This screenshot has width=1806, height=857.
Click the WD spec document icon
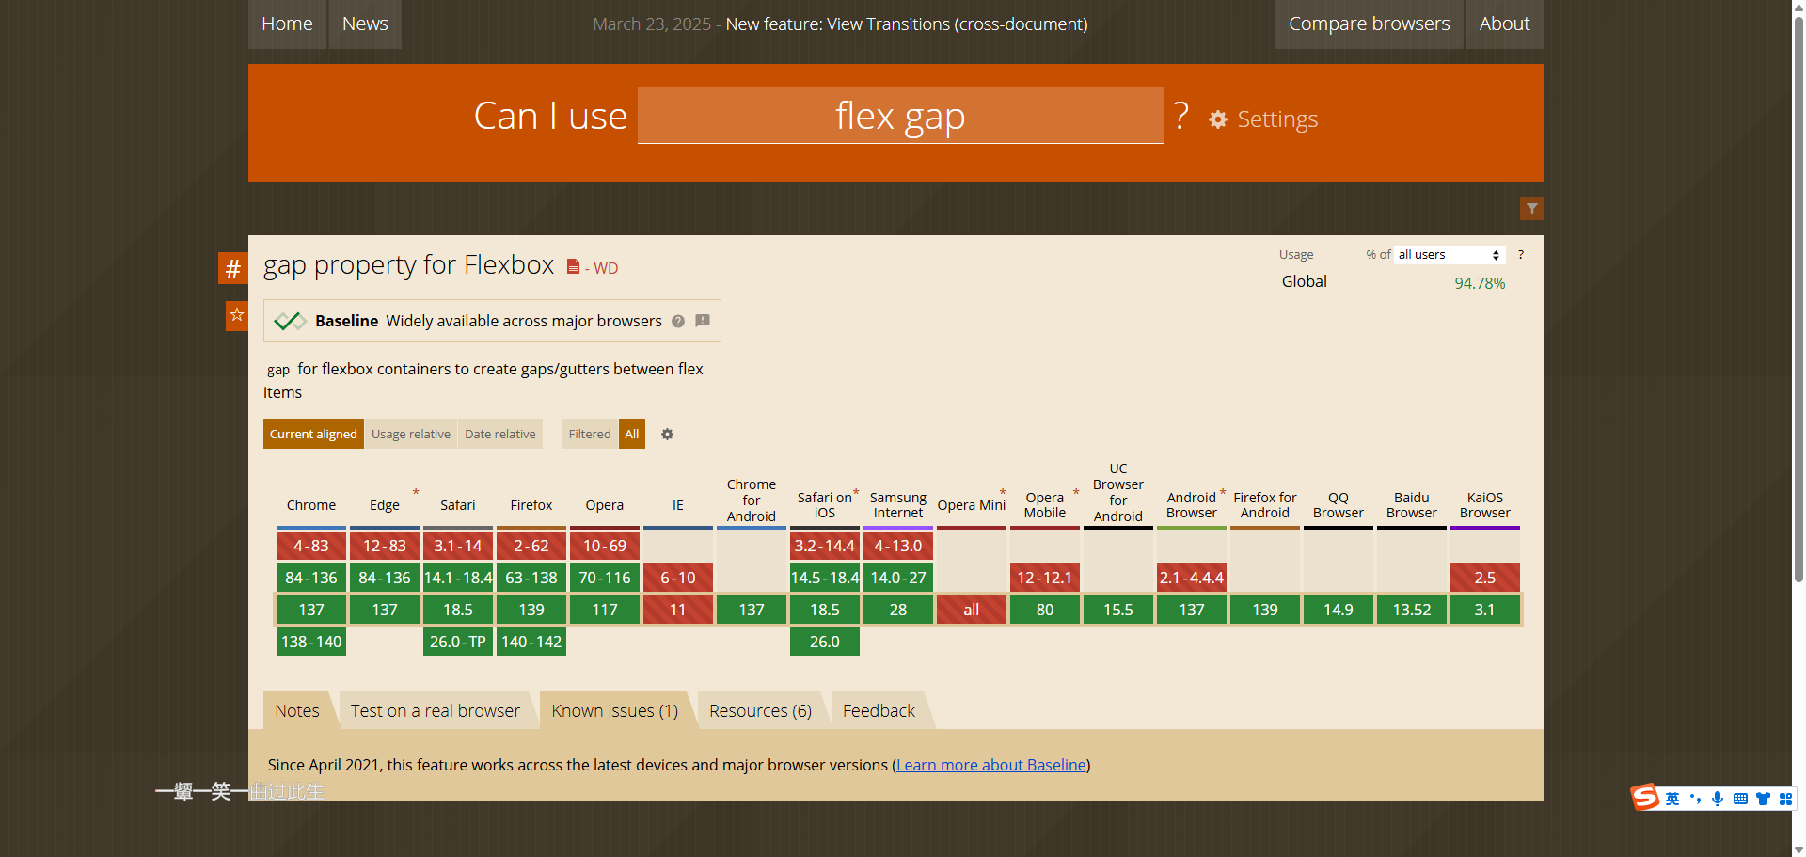point(573,267)
